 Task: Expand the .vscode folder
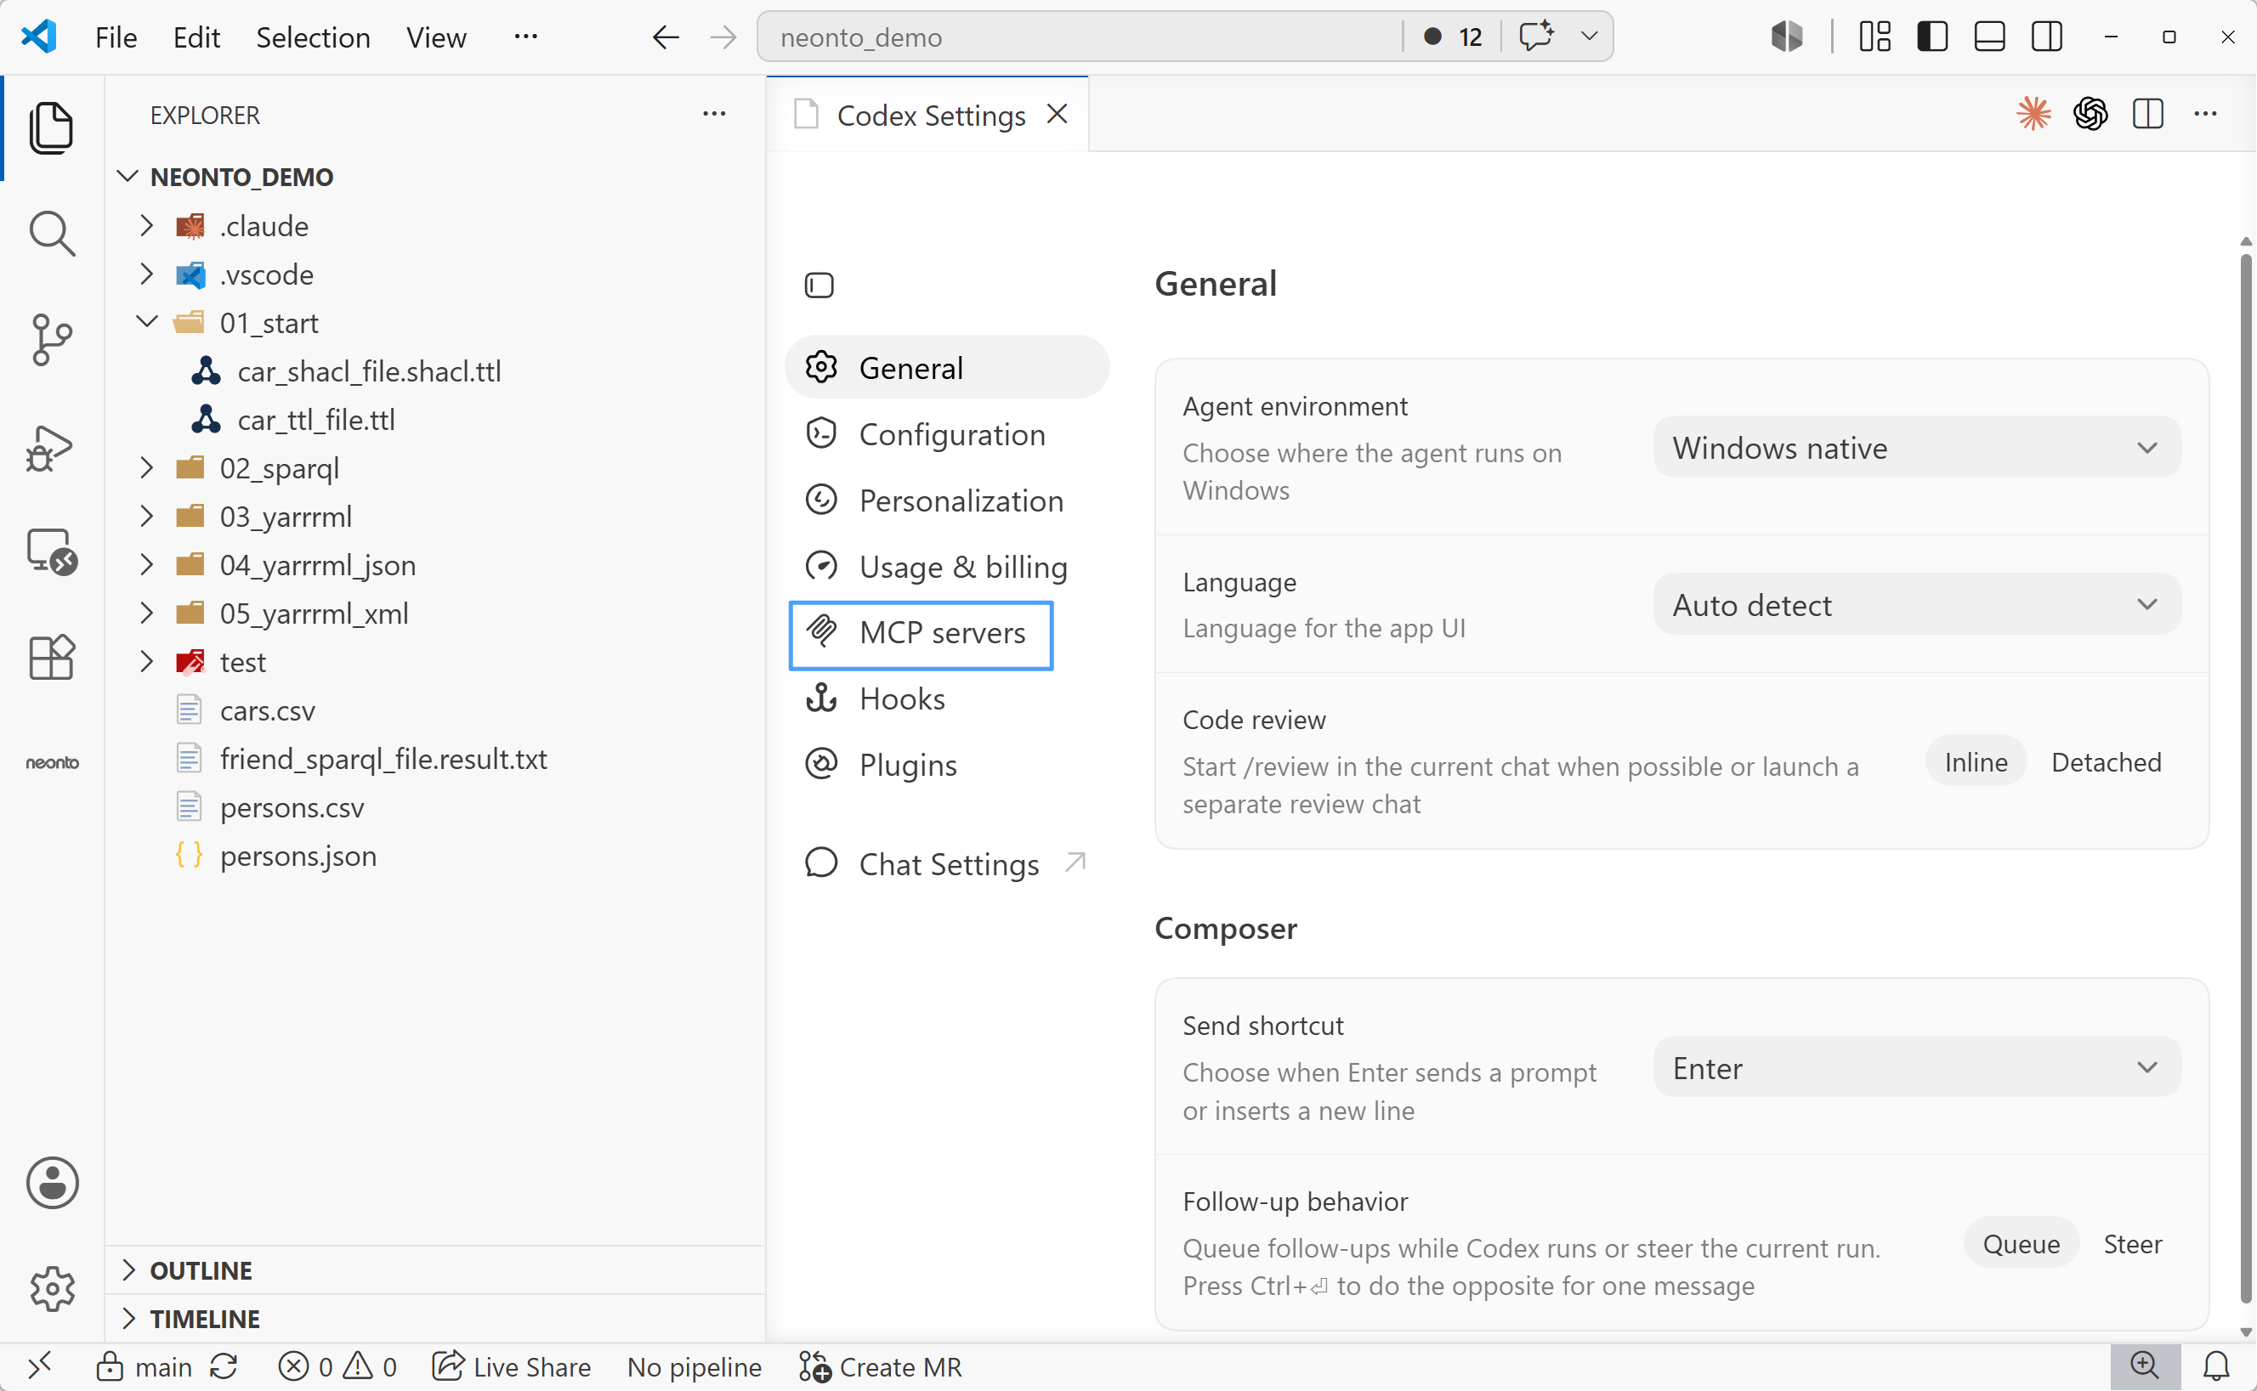pos(145,274)
